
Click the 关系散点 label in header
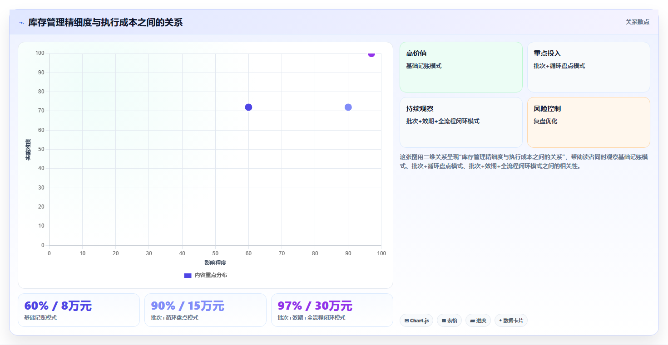637,22
